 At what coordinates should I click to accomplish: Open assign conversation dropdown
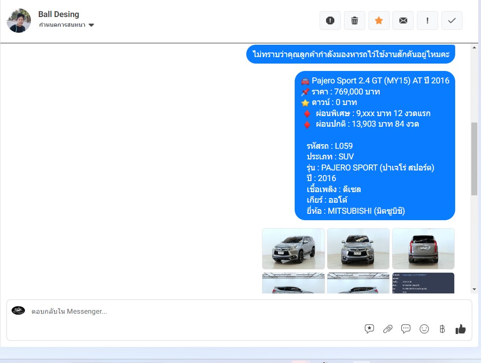(x=66, y=25)
